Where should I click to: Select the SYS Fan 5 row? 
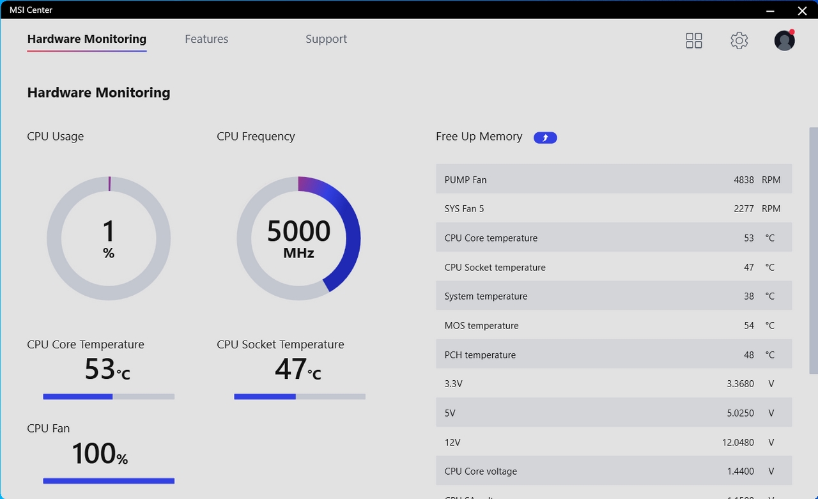click(x=614, y=208)
